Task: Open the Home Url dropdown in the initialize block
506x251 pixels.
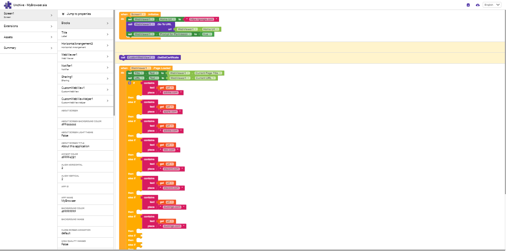Action: [174, 19]
